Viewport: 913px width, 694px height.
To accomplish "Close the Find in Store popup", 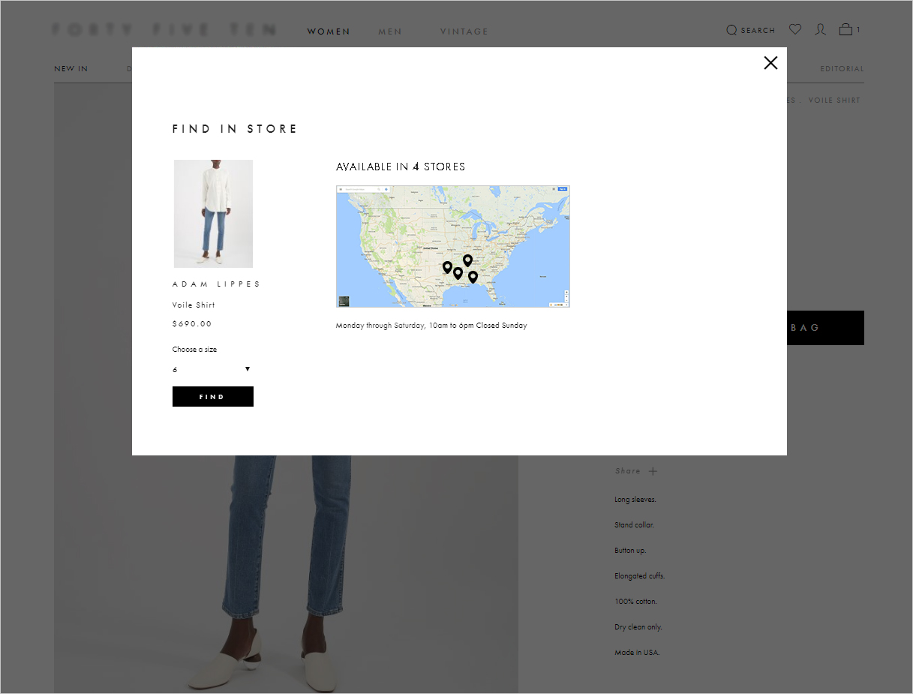I will coord(770,63).
